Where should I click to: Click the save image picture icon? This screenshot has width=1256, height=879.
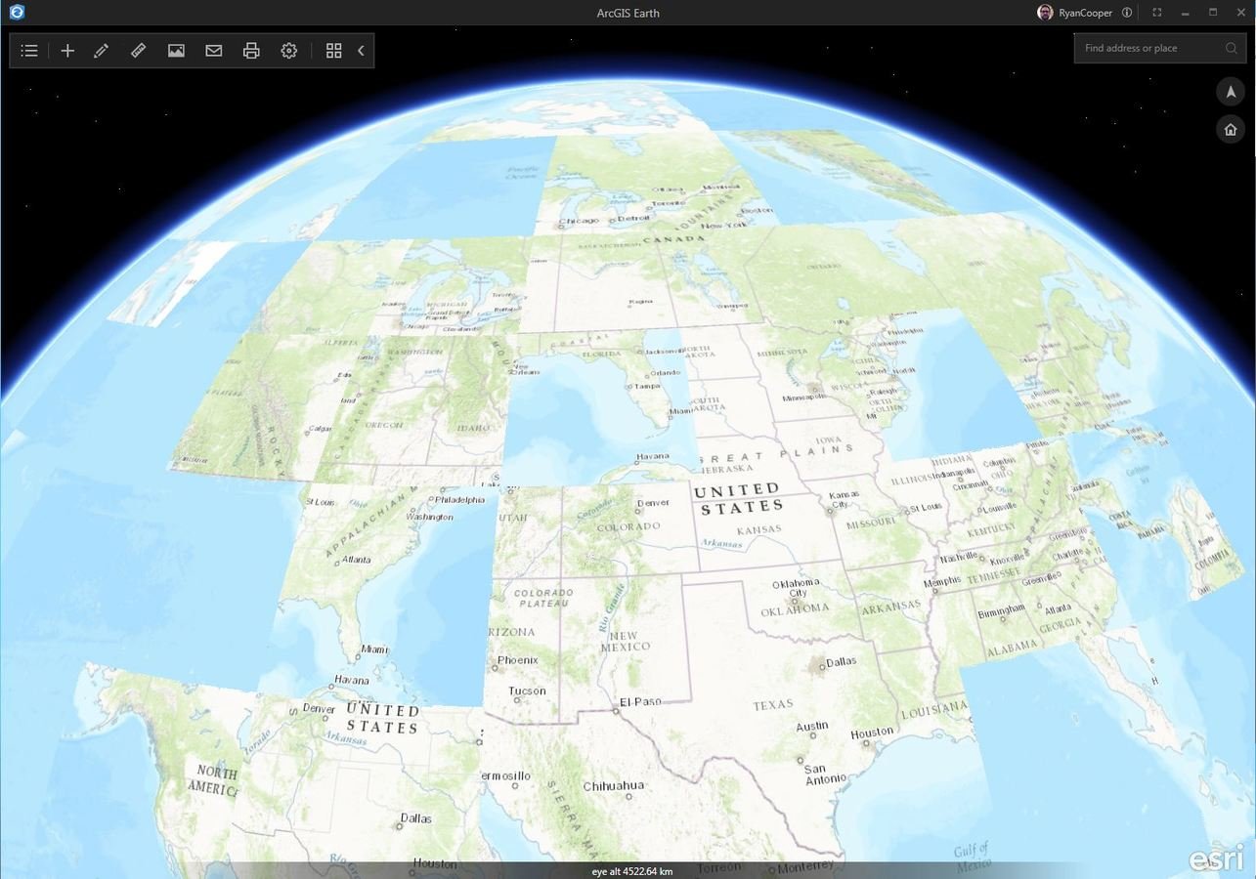point(176,51)
